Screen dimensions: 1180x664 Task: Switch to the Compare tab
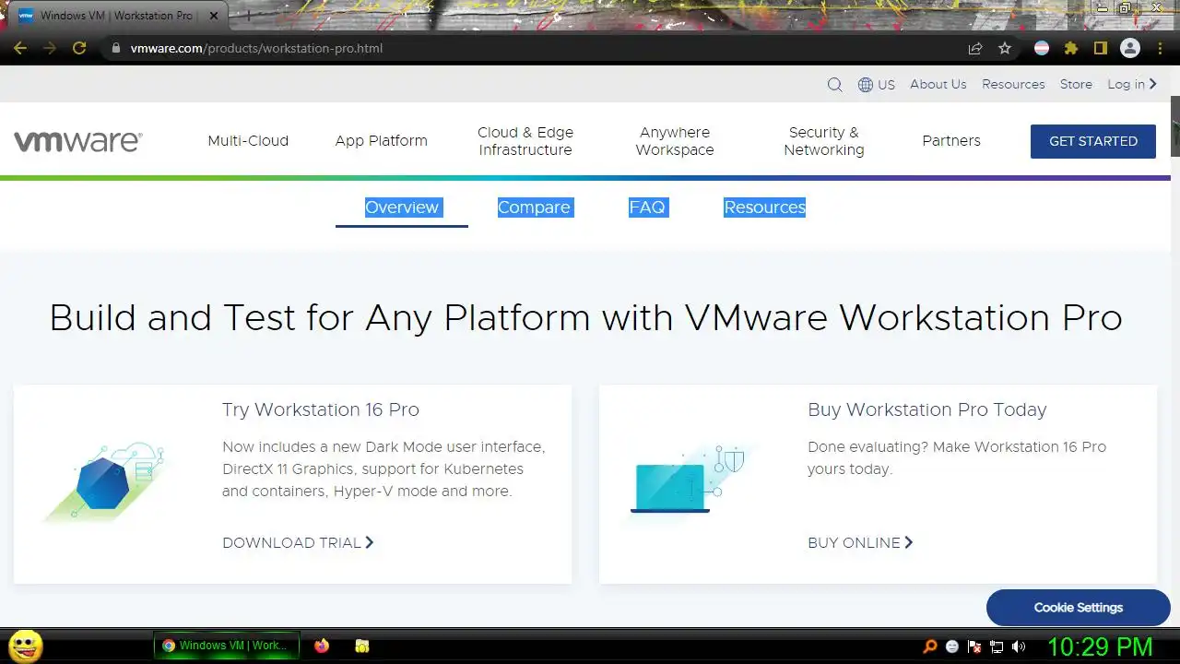pos(534,207)
